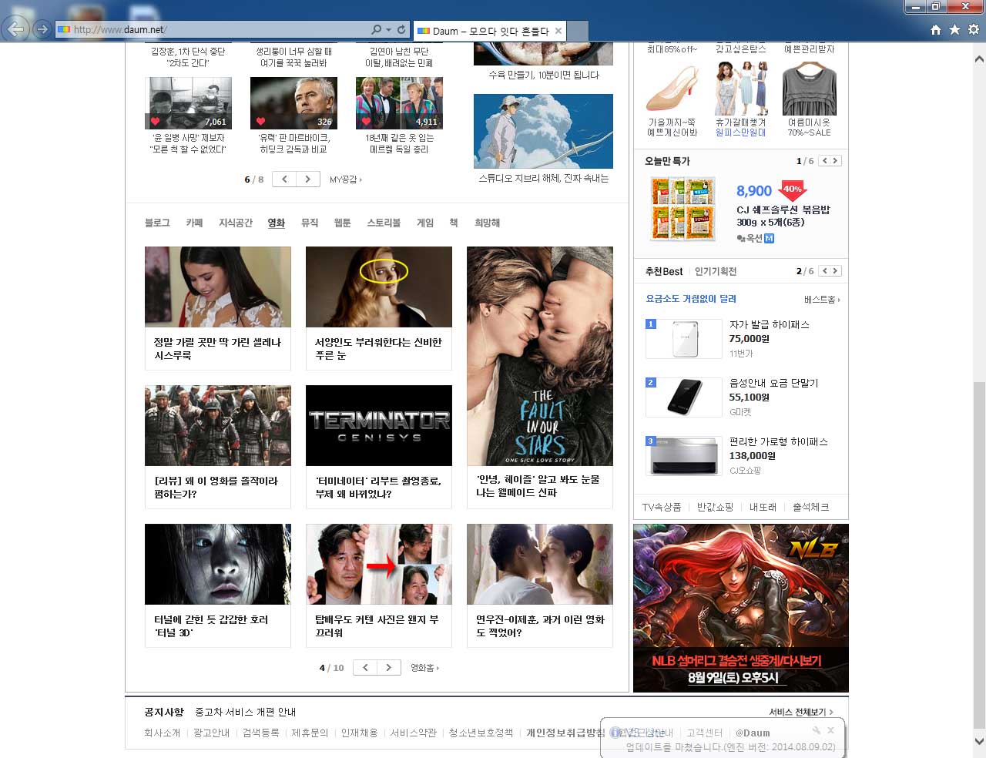Open Favorites with the star icon
Viewport: 986px width, 758px height.
tap(954, 29)
